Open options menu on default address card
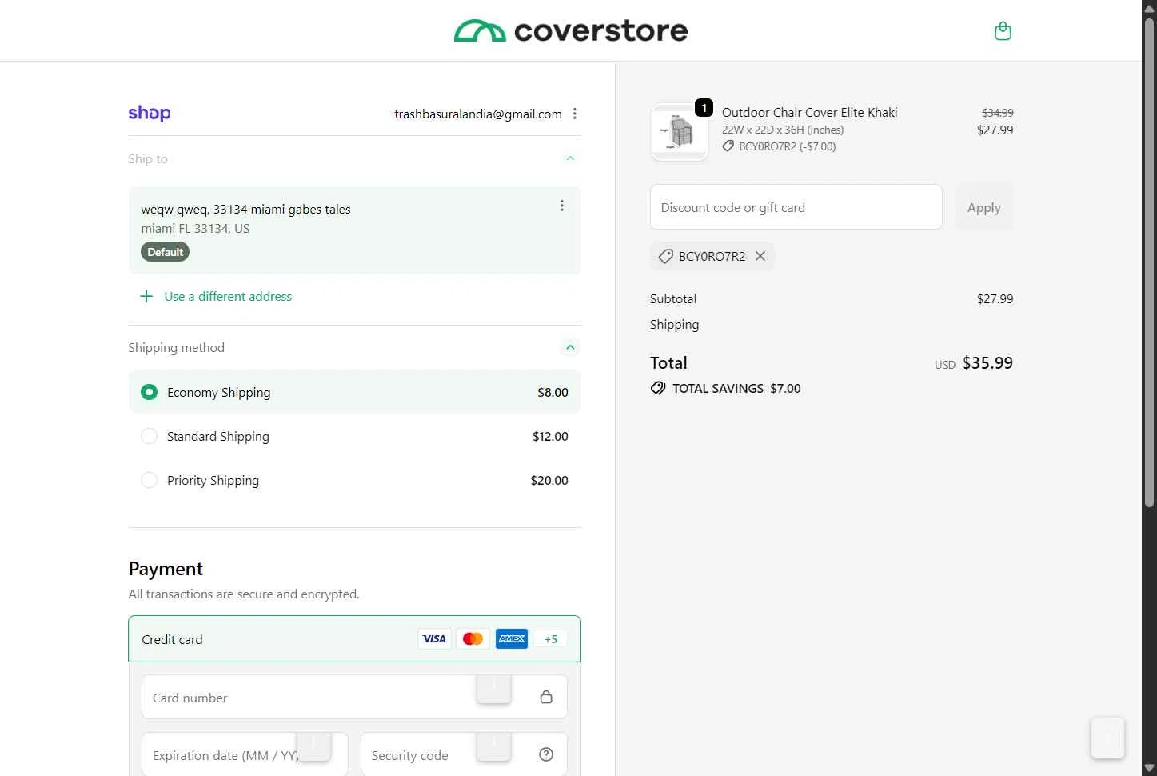Viewport: 1157px width, 776px height. (562, 206)
